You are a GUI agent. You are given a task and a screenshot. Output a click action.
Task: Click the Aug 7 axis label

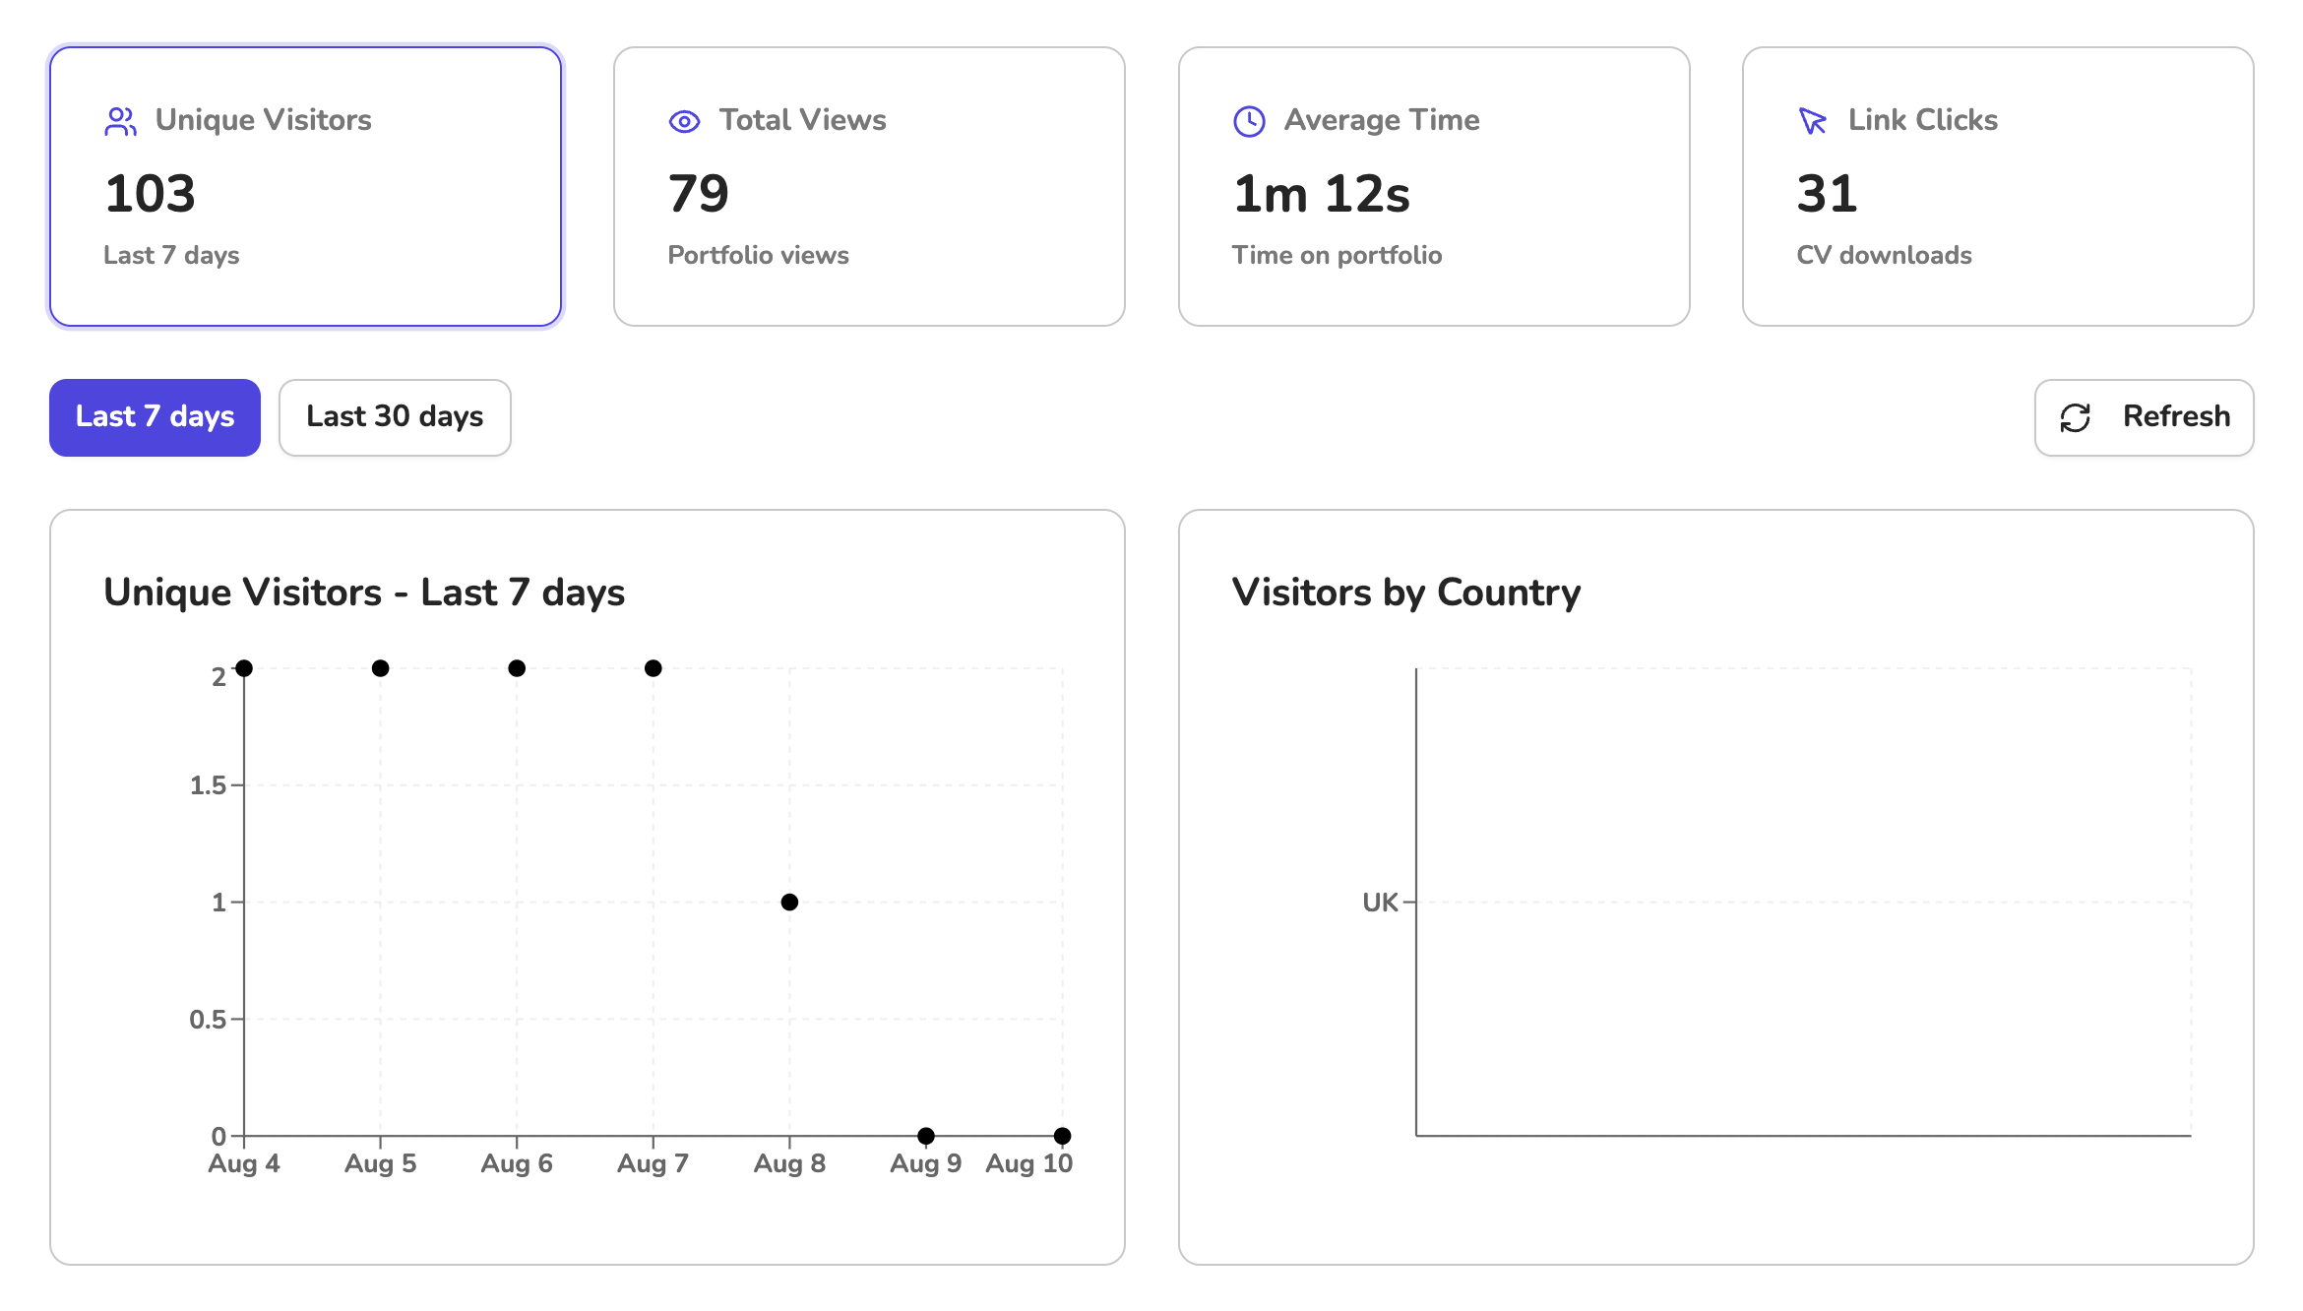653,1162
